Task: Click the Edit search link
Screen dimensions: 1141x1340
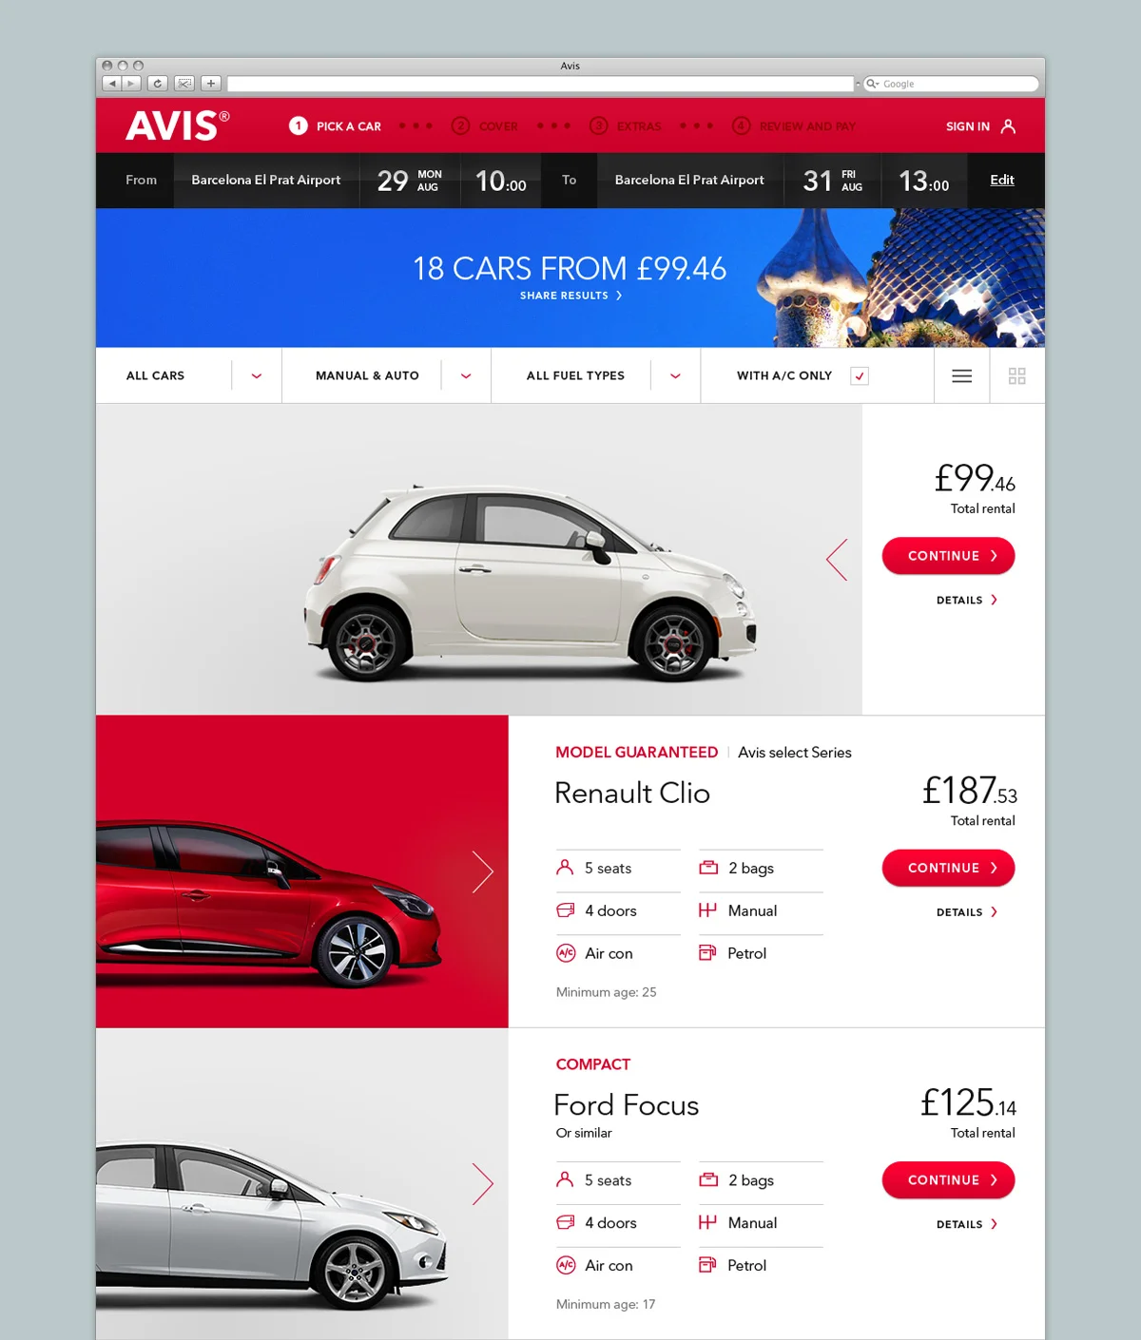Action: pos(1002,180)
